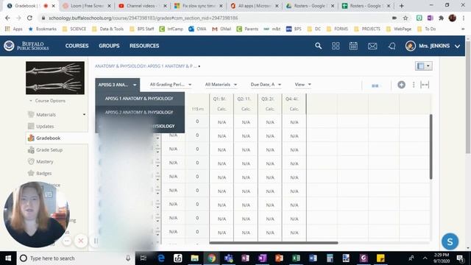Viewport: 471px width, 265px height.
Task: Open the notifications bell icon
Action: 392,46
